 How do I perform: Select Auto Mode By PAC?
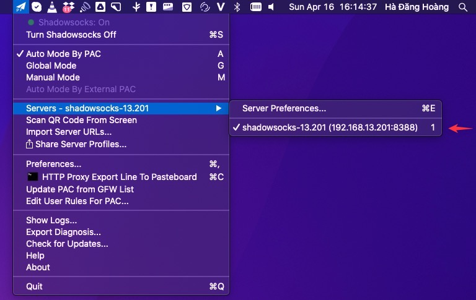121,54
